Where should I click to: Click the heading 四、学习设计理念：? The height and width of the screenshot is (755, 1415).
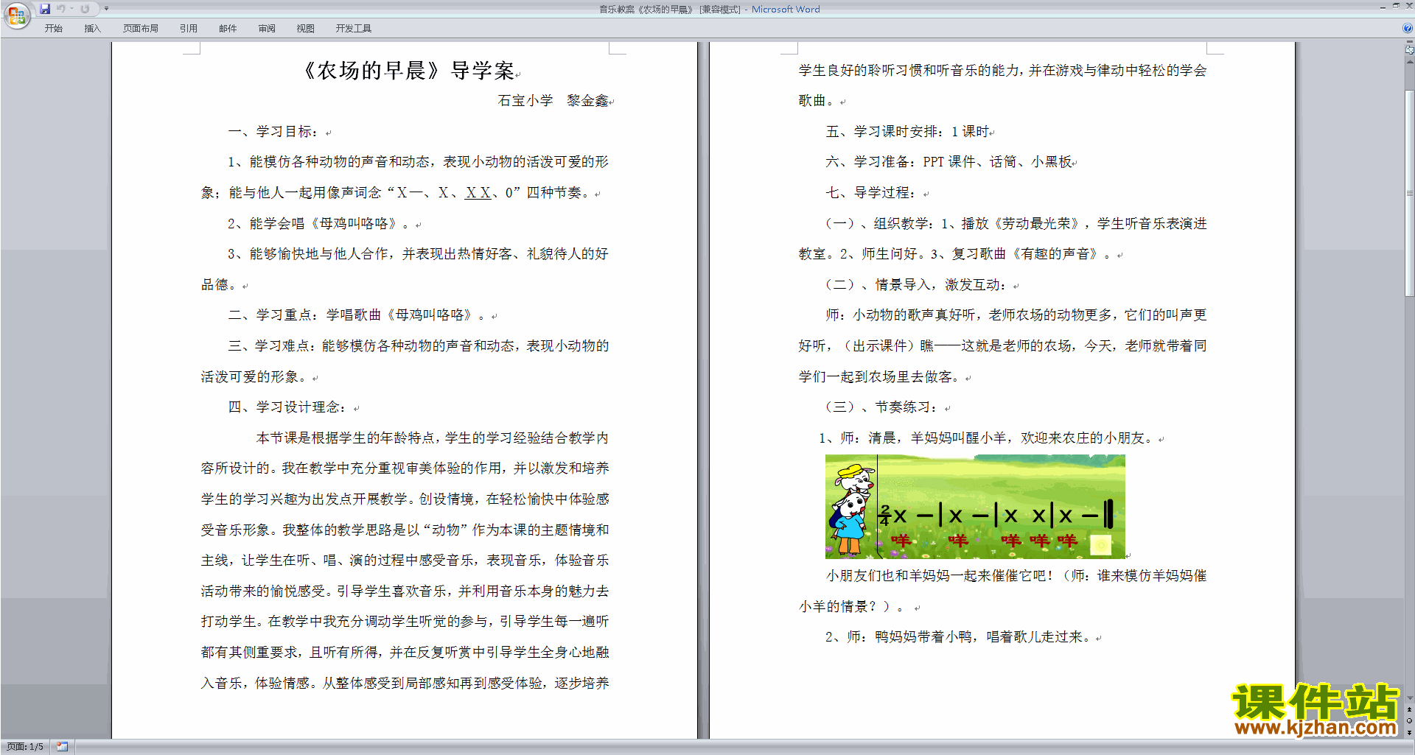(287, 407)
